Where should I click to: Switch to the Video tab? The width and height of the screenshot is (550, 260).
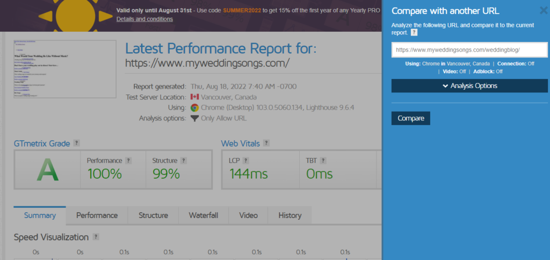248,215
